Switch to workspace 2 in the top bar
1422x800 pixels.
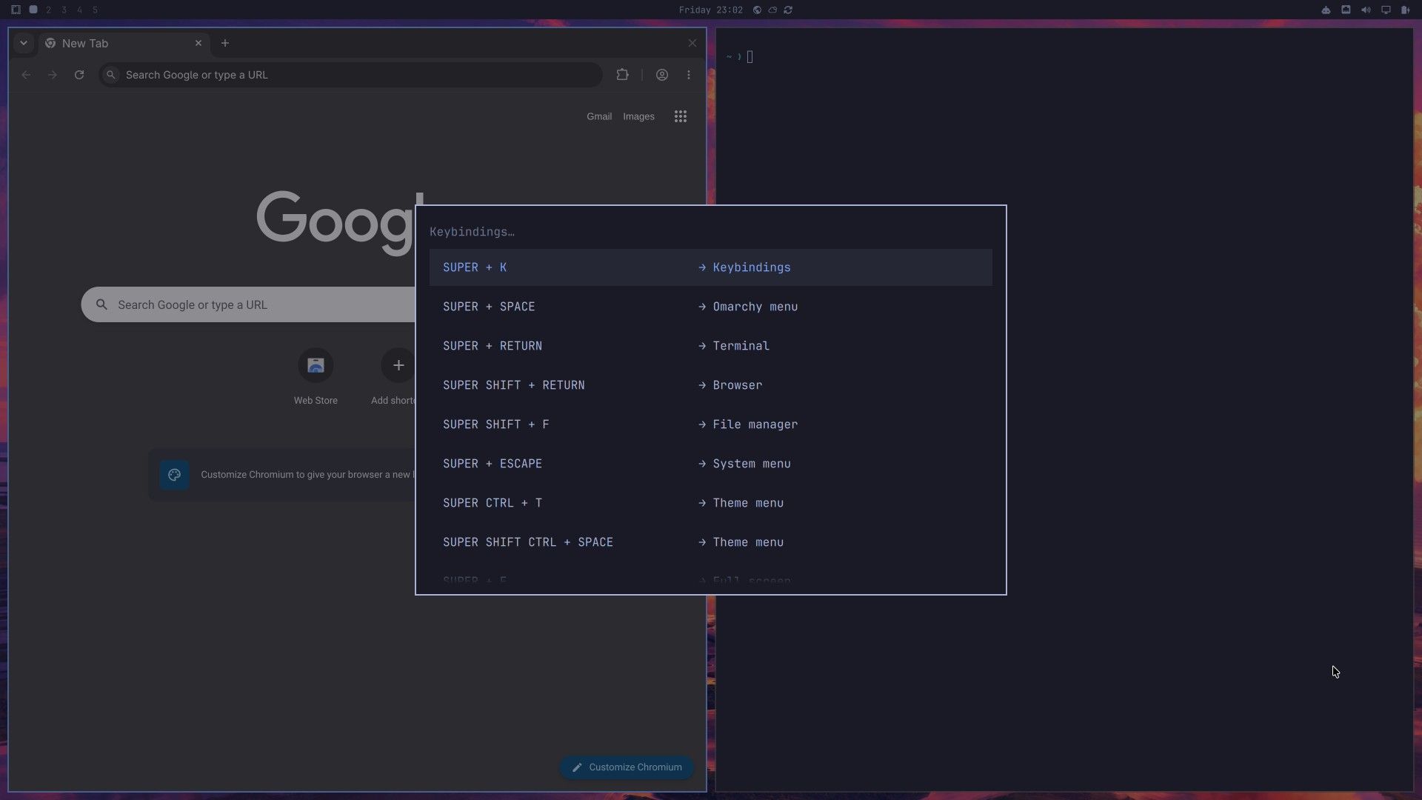[x=49, y=10]
